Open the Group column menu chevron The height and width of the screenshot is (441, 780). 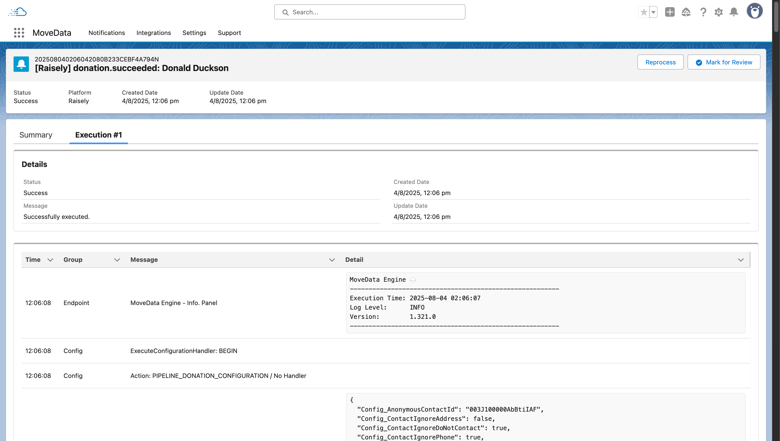(117, 260)
